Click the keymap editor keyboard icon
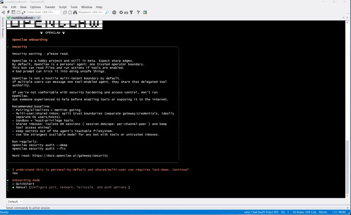The width and height of the screenshot is (351, 215). point(126,13)
